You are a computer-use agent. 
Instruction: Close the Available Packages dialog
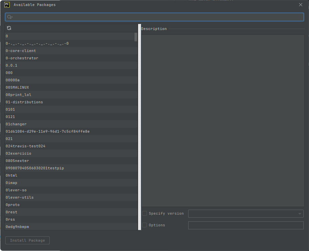pos(300,4)
